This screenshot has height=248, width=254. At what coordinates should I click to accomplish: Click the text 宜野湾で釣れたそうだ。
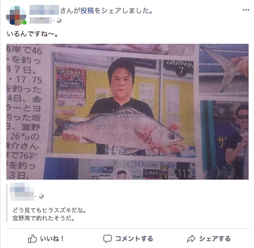click(44, 218)
